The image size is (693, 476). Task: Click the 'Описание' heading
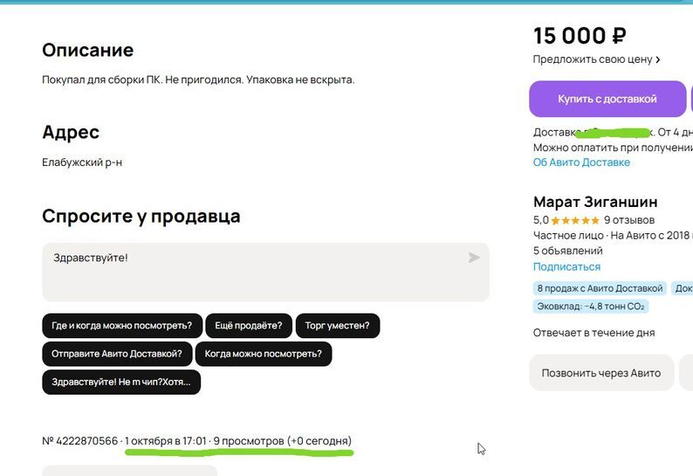87,50
